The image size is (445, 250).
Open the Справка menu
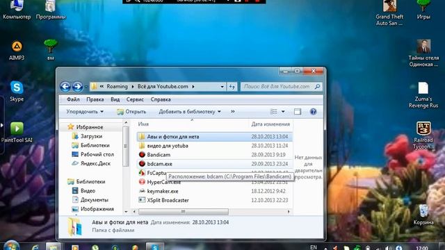(161, 99)
